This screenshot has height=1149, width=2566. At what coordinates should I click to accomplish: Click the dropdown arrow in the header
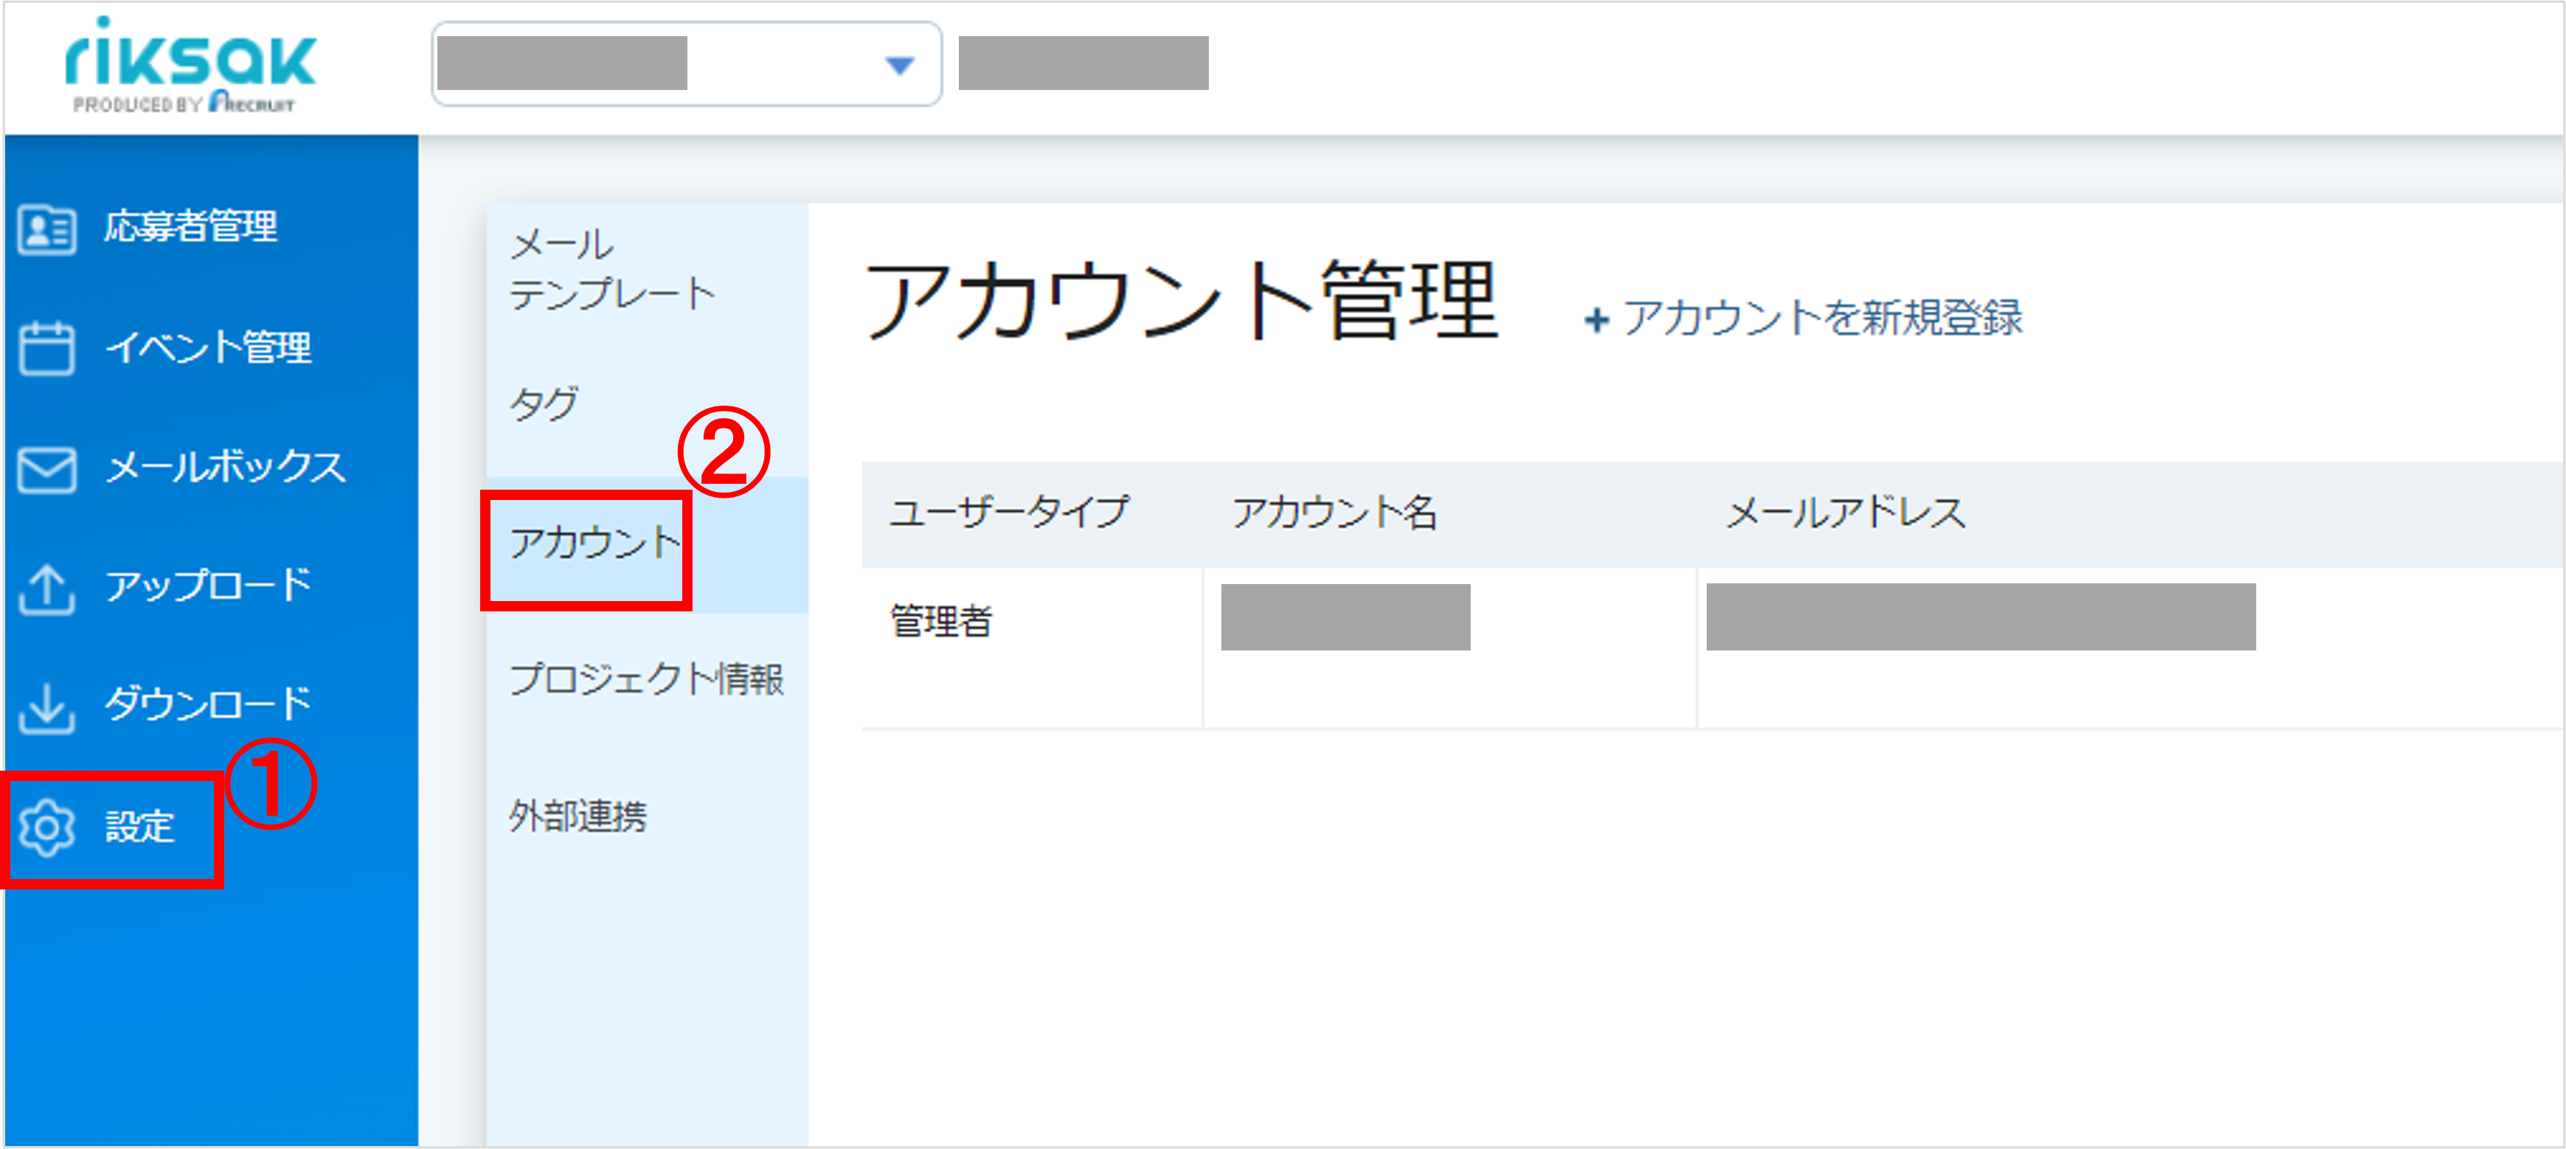pos(900,65)
